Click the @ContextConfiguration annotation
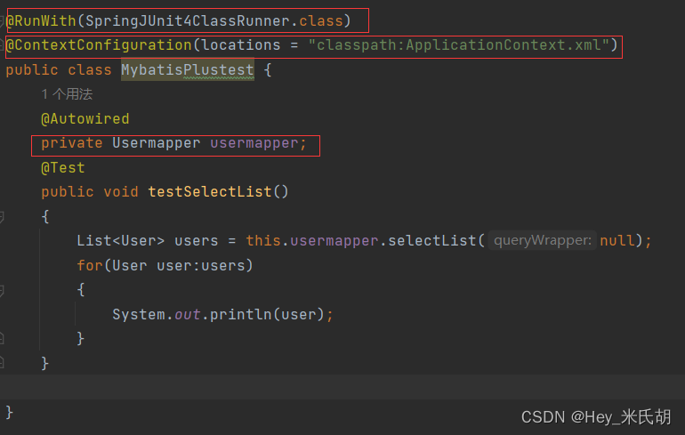 99,45
